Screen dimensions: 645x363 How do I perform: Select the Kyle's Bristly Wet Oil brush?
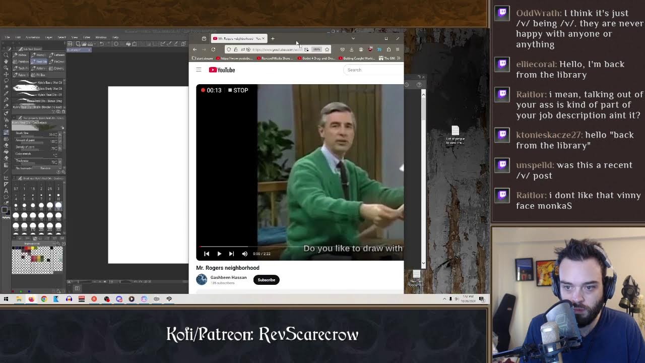pos(37,88)
